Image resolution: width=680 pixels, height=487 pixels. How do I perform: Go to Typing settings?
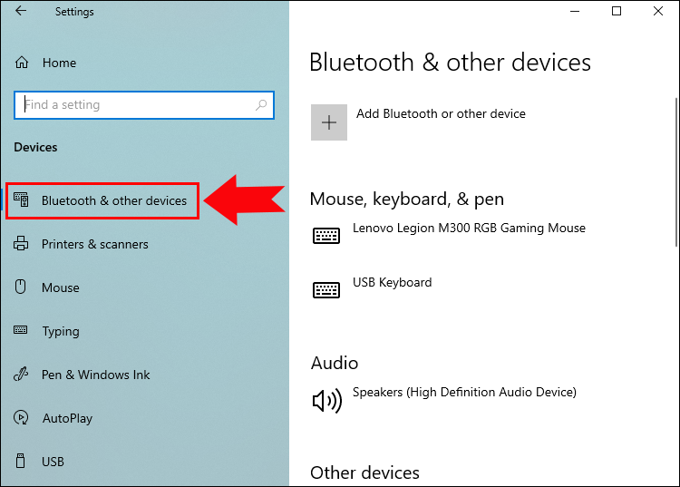pyautogui.click(x=61, y=331)
